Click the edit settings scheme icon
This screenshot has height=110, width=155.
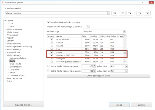[122, 13]
